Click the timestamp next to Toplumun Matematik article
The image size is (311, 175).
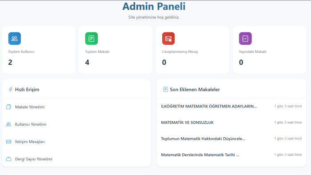click(288, 139)
